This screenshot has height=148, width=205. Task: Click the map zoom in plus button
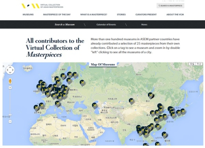[10, 88]
